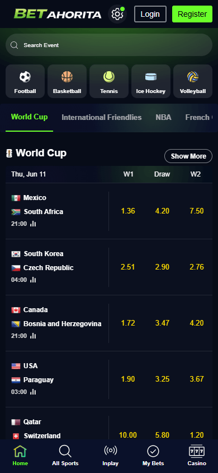Viewport: 218px width, 473px height.
Task: Go to Inplay in bottom navigation
Action: (x=110, y=456)
